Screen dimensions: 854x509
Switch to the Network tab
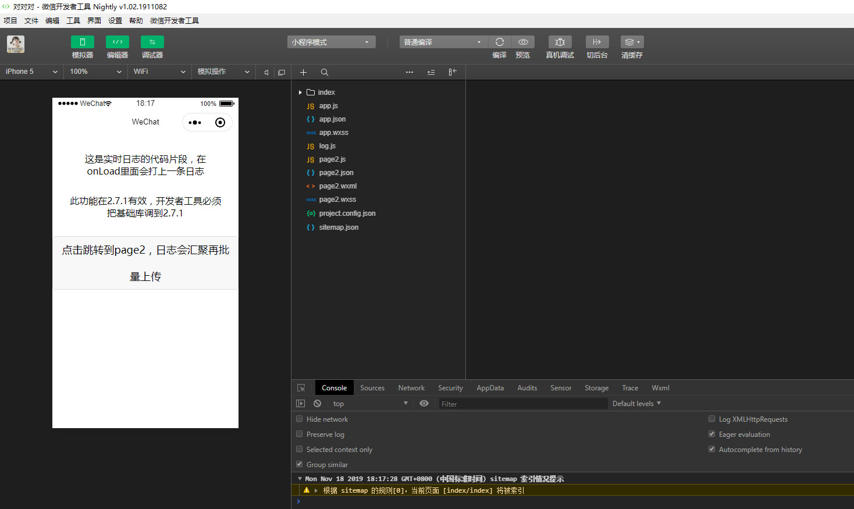411,388
